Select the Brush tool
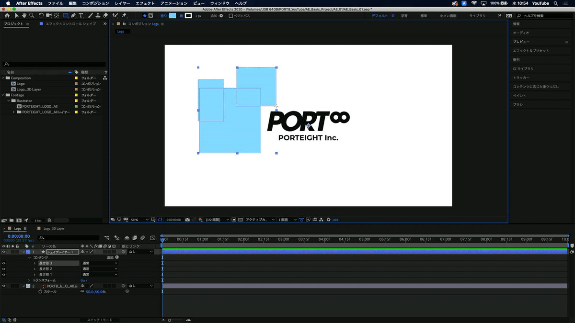575x323 pixels. tap(90, 15)
